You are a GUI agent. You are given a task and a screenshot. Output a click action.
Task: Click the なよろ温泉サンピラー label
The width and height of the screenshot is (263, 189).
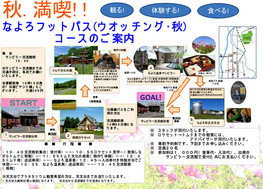point(162,73)
